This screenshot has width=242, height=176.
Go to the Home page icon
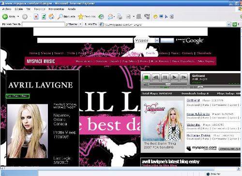pyautogui.click(x=51, y=16)
